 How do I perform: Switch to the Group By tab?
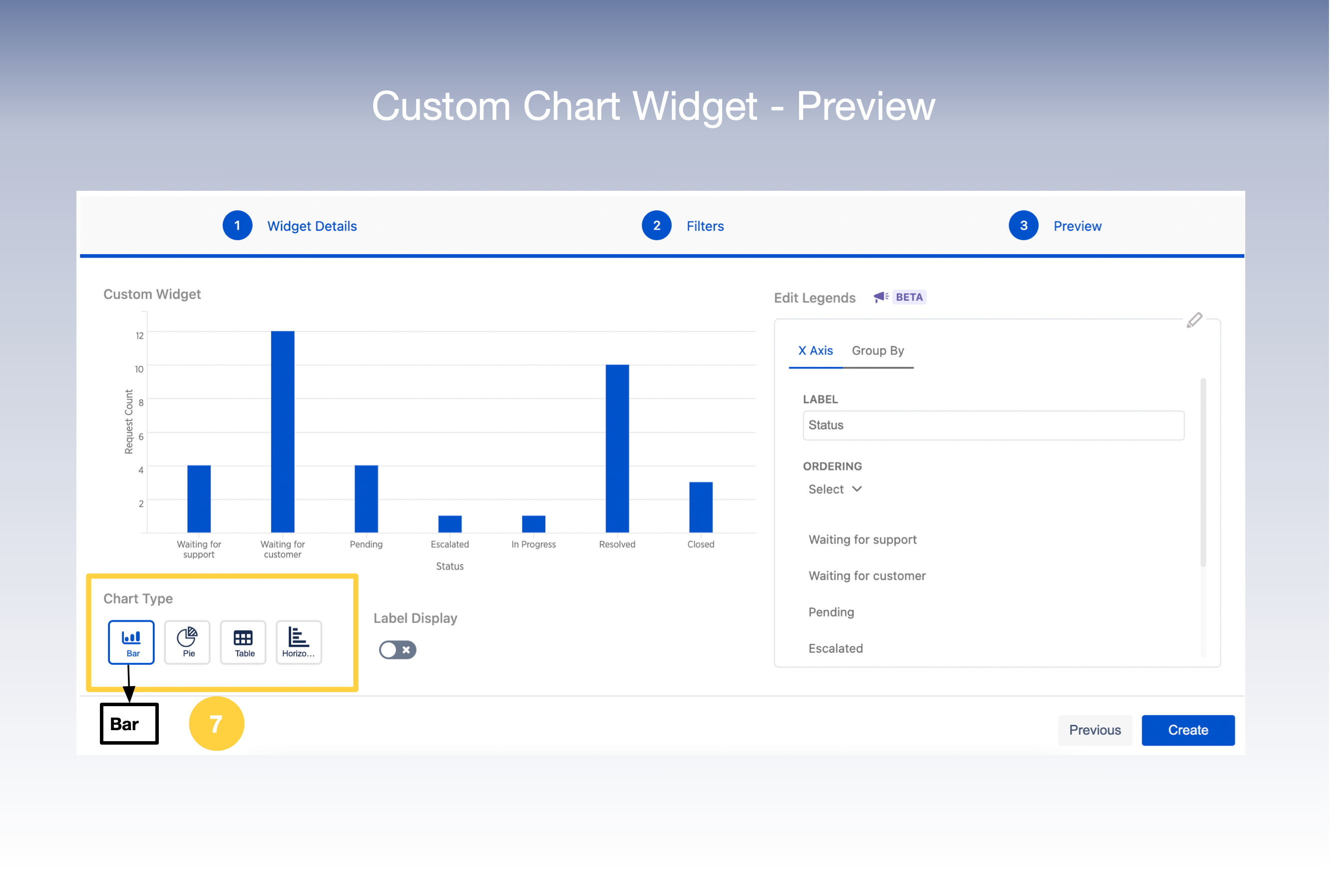click(878, 351)
